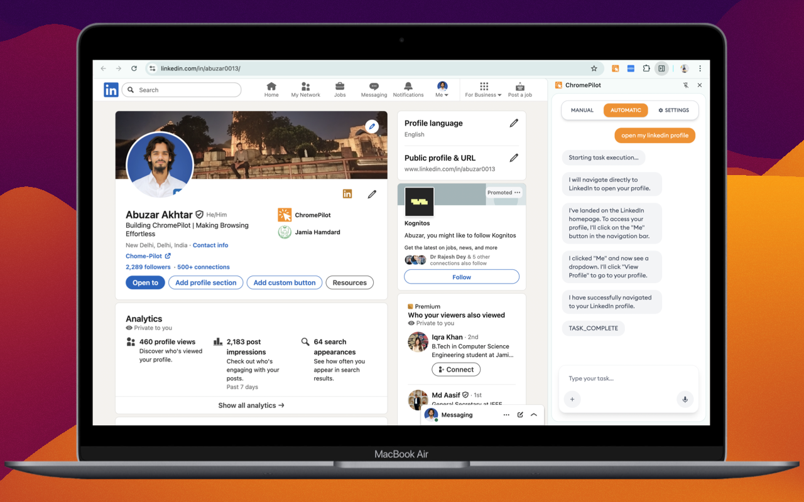Open the Notifications bell icon
Image resolution: width=804 pixels, height=502 pixels.
coord(408,90)
